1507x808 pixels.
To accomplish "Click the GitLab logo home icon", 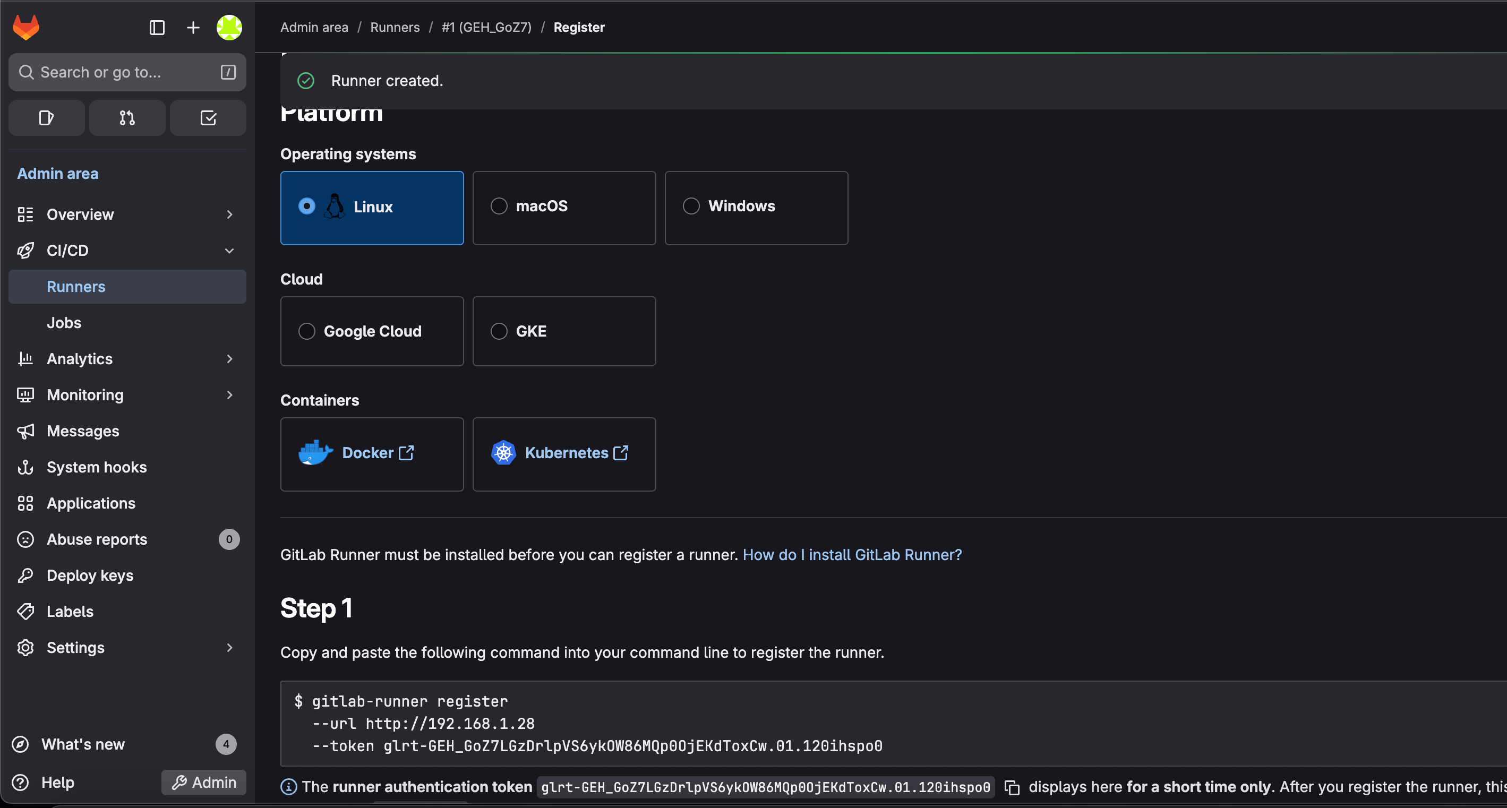I will 25,27.
